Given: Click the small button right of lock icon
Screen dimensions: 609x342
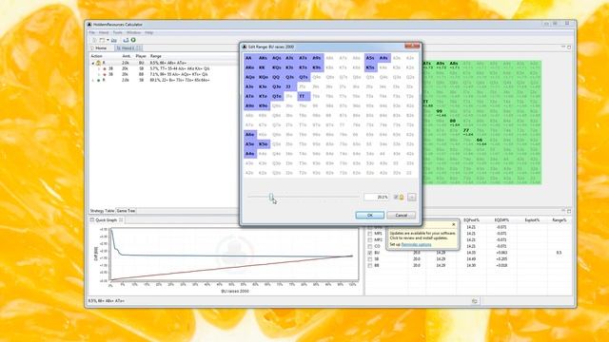Looking at the screenshot, I should click(x=412, y=197).
